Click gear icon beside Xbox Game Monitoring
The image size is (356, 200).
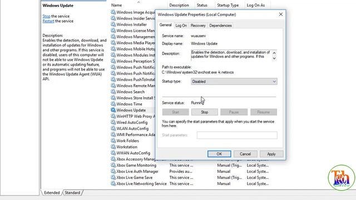coord(113,165)
